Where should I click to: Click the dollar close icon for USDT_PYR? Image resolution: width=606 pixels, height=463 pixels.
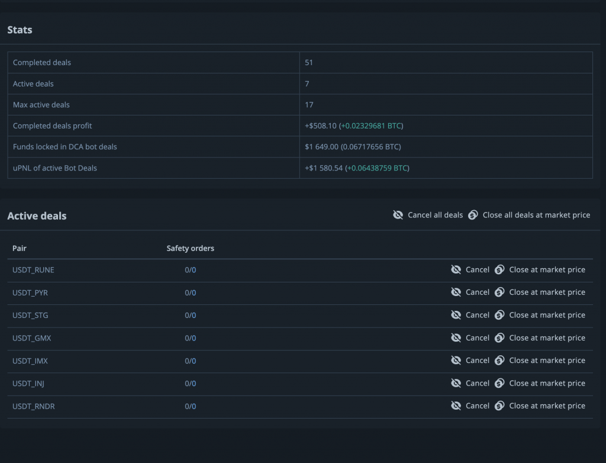click(x=499, y=292)
